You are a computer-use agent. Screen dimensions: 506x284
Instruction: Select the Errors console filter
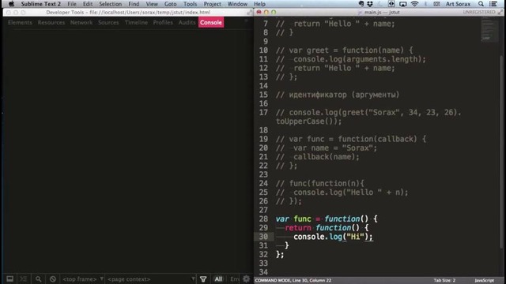[x=234, y=278]
